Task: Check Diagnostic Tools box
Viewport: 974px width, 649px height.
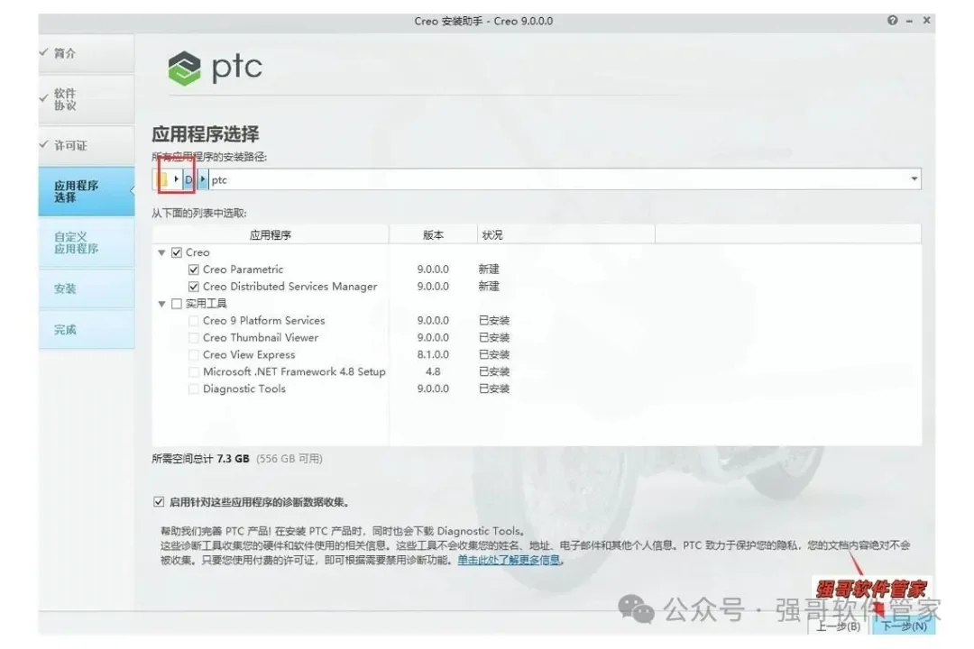Action: [x=193, y=388]
